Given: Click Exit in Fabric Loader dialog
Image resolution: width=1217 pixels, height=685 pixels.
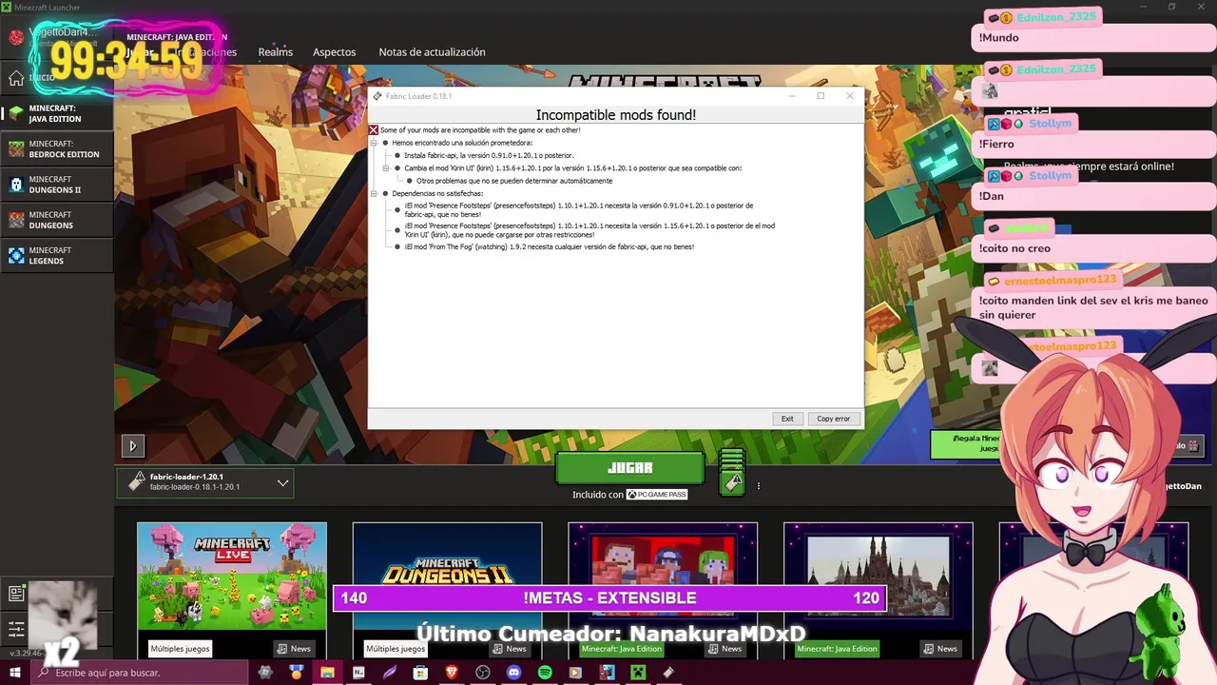Looking at the screenshot, I should (x=787, y=419).
